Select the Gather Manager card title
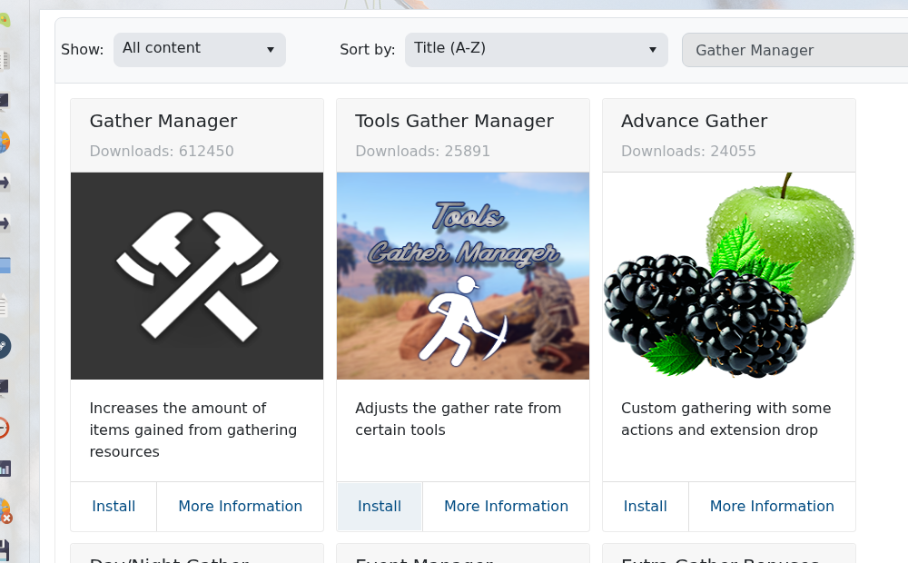This screenshot has width=908, height=563. [x=163, y=121]
